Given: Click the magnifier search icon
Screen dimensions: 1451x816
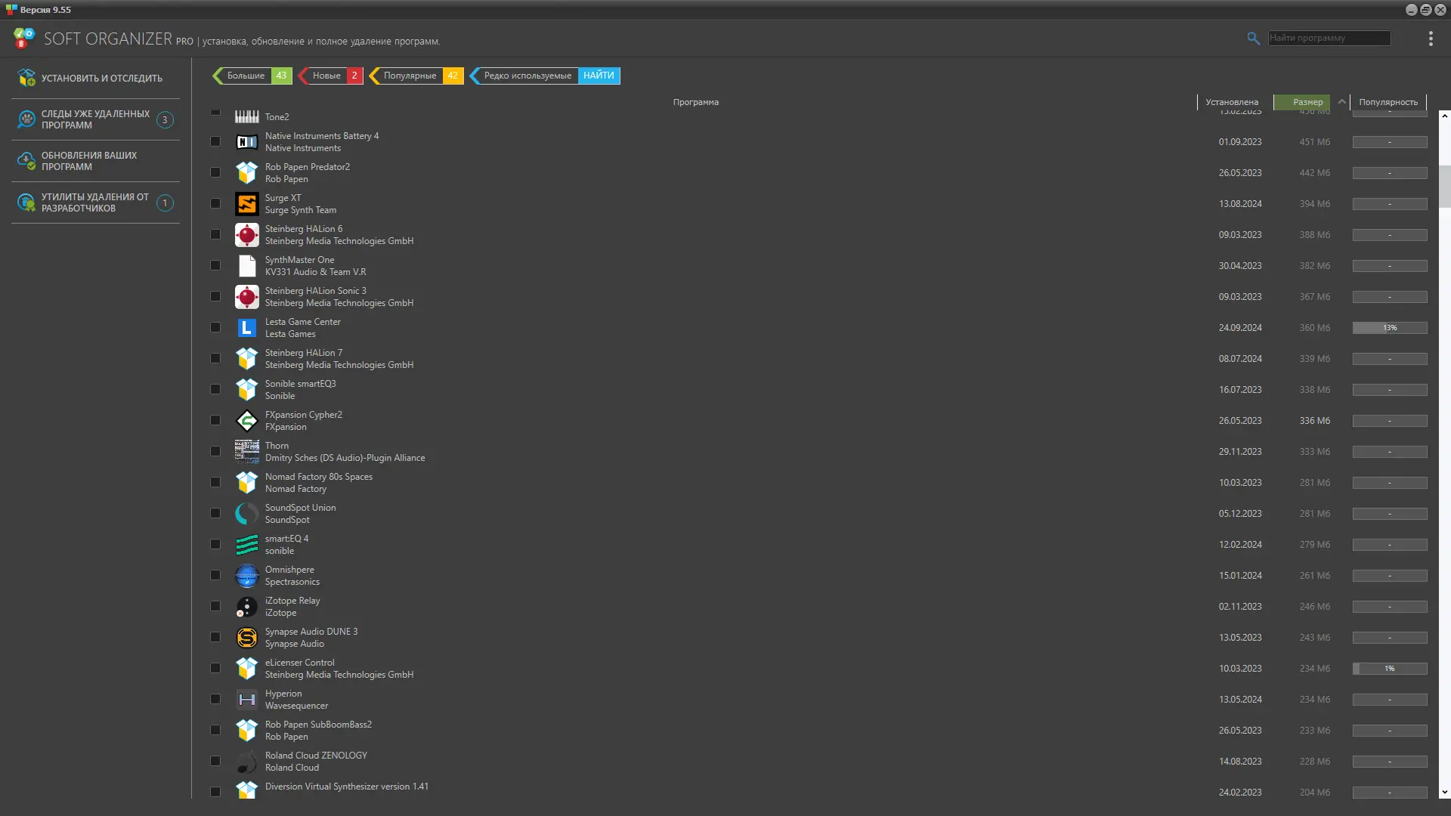Looking at the screenshot, I should pos(1253,39).
